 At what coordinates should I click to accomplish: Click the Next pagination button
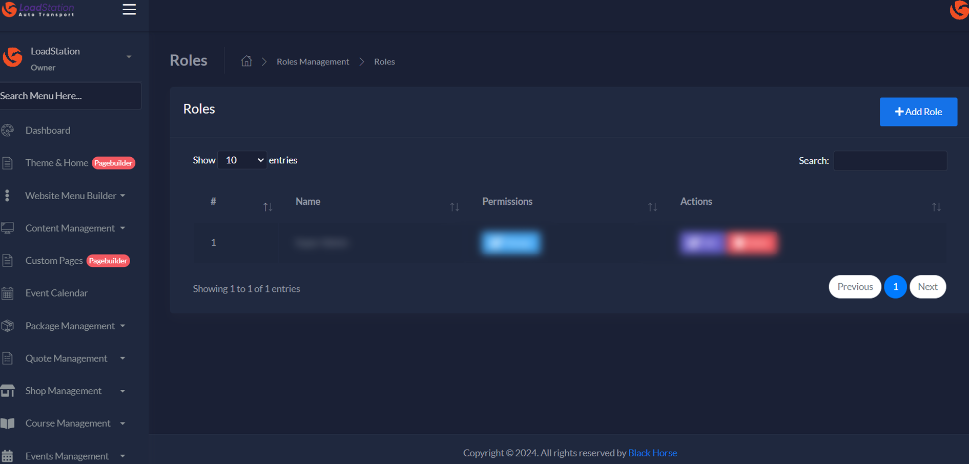(x=927, y=287)
